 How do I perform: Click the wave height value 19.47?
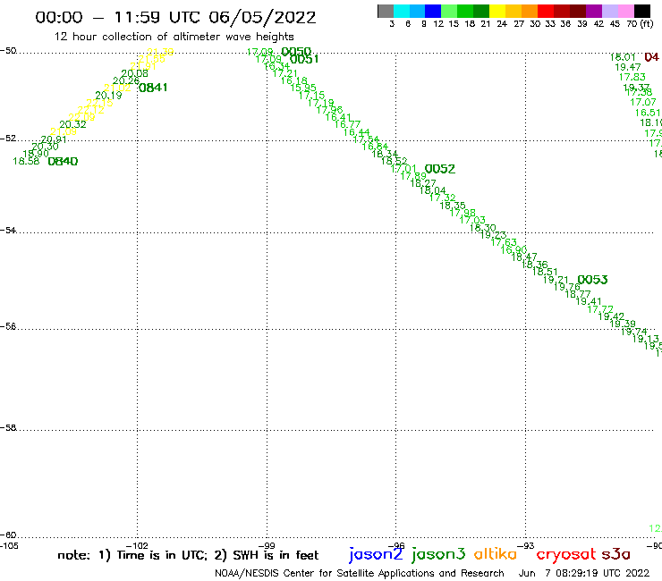click(628, 68)
